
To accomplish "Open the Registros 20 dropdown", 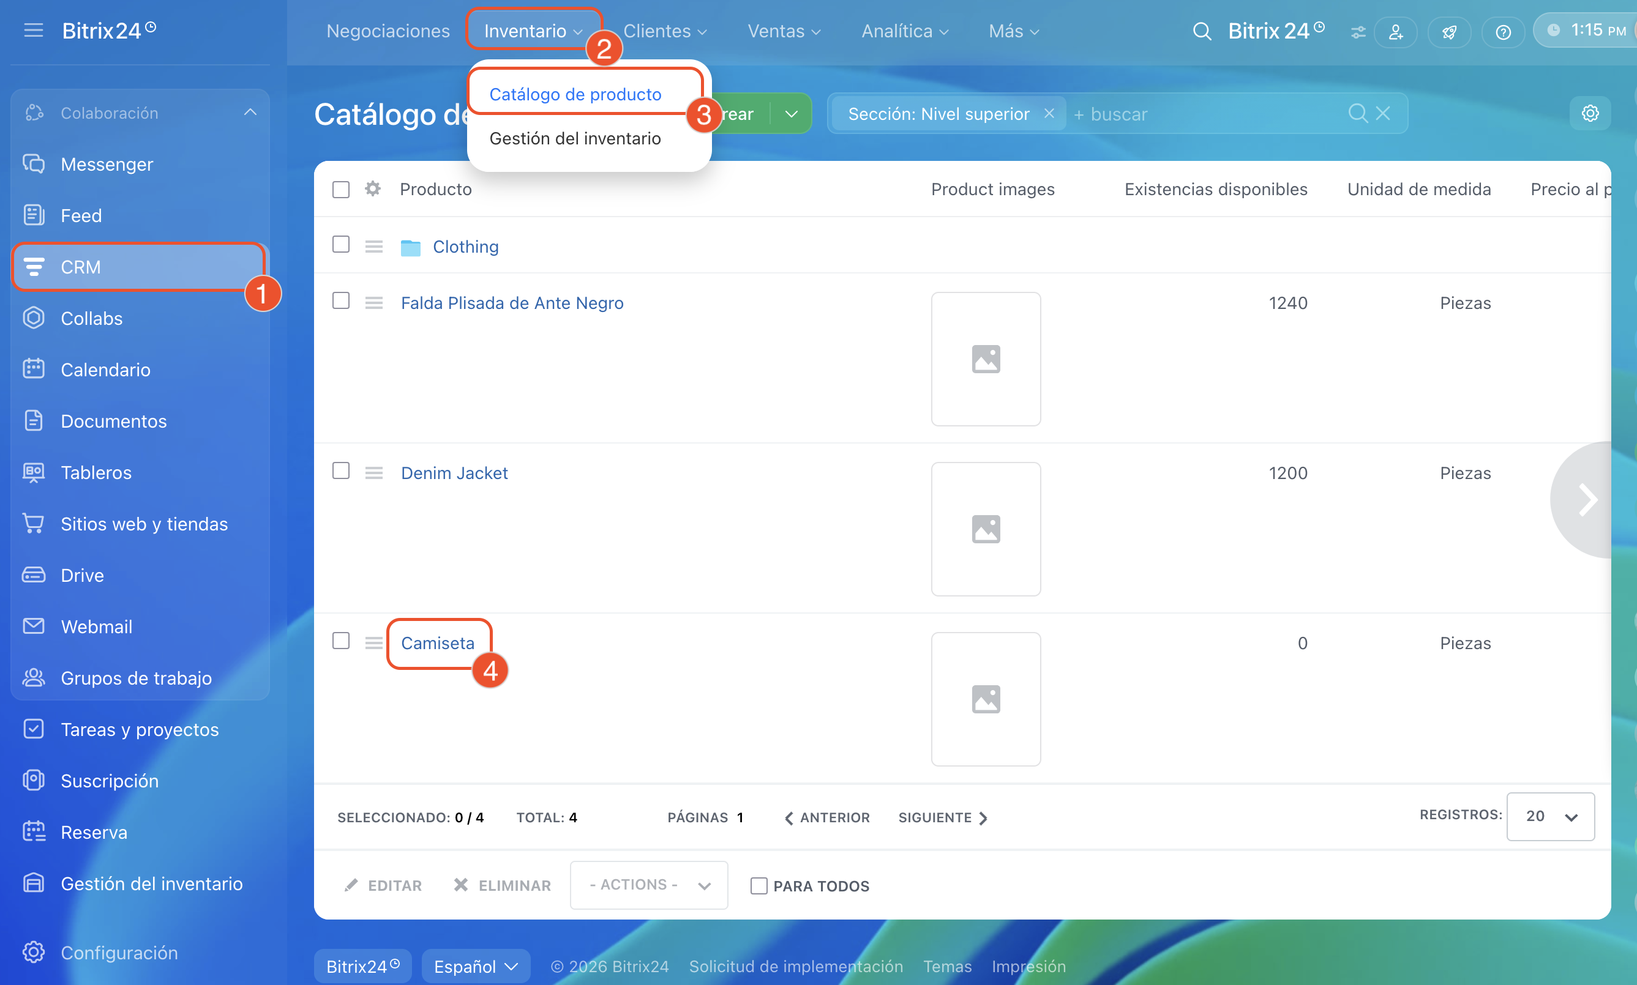I will pyautogui.click(x=1550, y=816).
